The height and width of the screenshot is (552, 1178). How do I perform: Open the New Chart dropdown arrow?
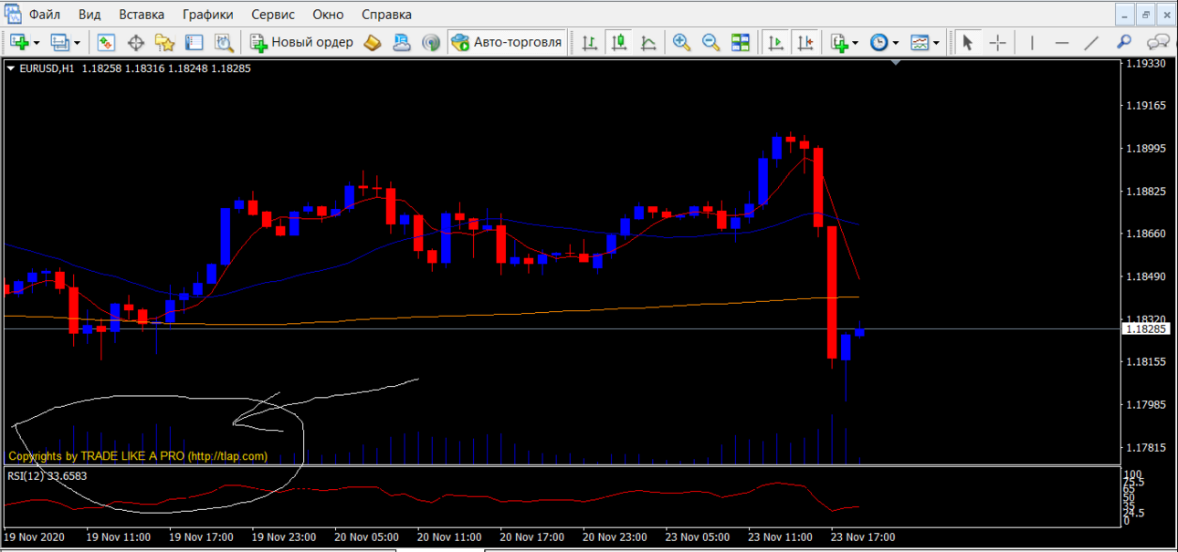click(x=37, y=43)
